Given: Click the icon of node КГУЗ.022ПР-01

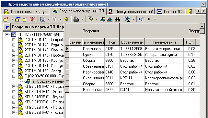Looking at the screenshot, I should [x=20, y=107].
